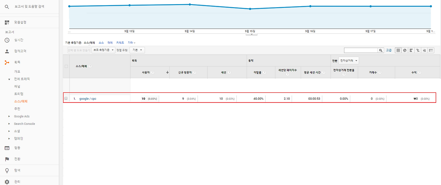
Task: Open the 관리 gear icon
Action: (x=7, y=182)
